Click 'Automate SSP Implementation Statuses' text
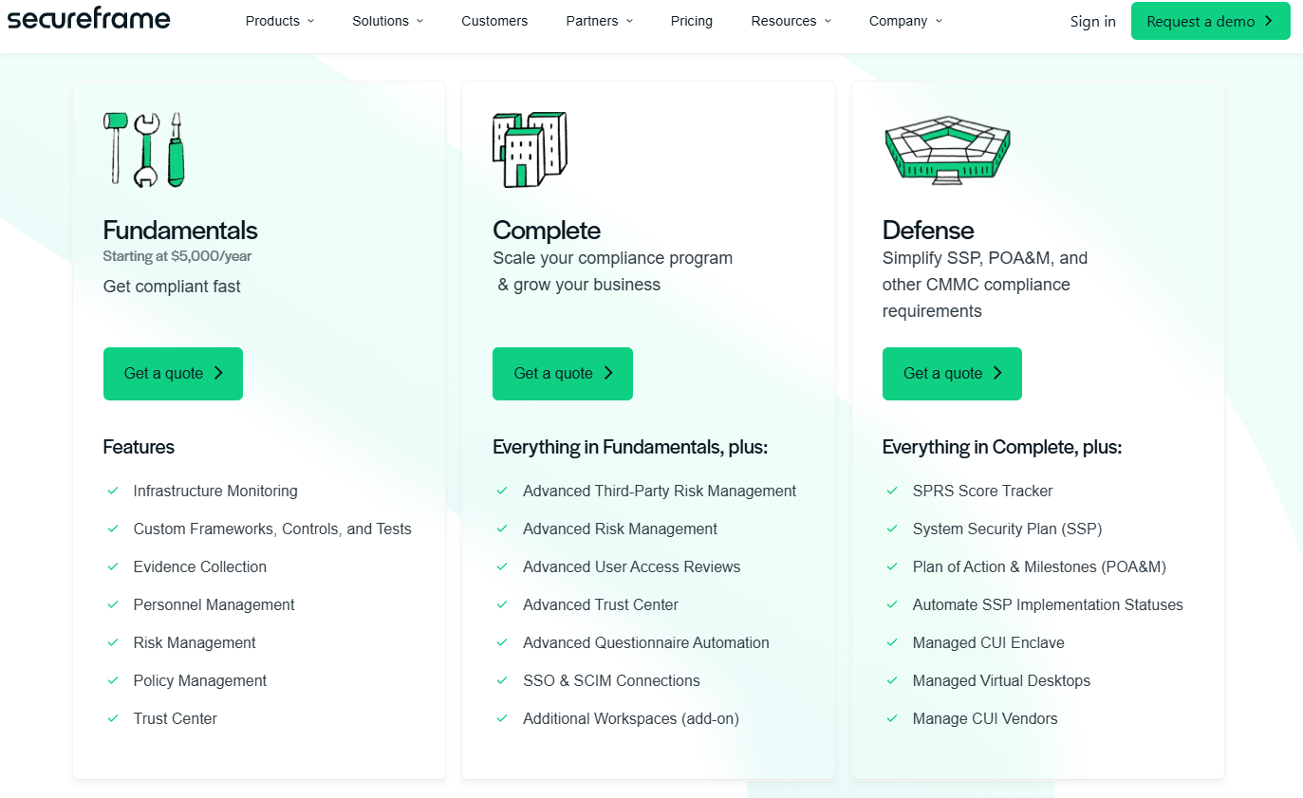Image resolution: width=1303 pixels, height=798 pixels. [x=1048, y=604]
